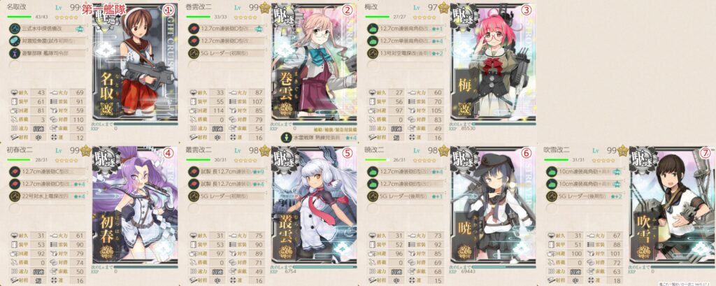
Task: Click 初春改二's 22号対水上電探改四 radar icon
Action: point(15,196)
